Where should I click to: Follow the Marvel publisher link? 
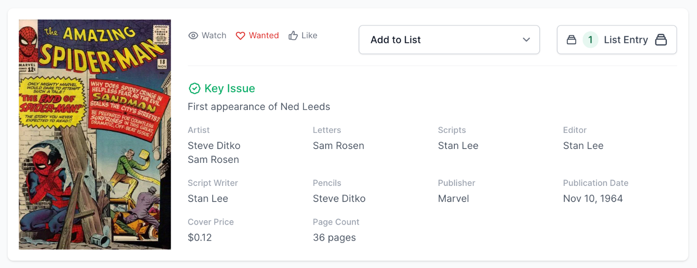(453, 199)
